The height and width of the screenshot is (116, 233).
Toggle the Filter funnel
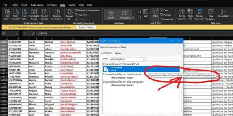(155, 15)
